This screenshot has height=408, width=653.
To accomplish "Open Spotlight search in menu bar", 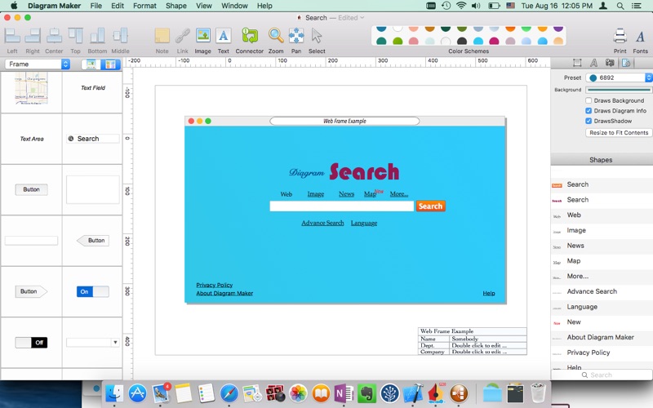I will click(620, 6).
